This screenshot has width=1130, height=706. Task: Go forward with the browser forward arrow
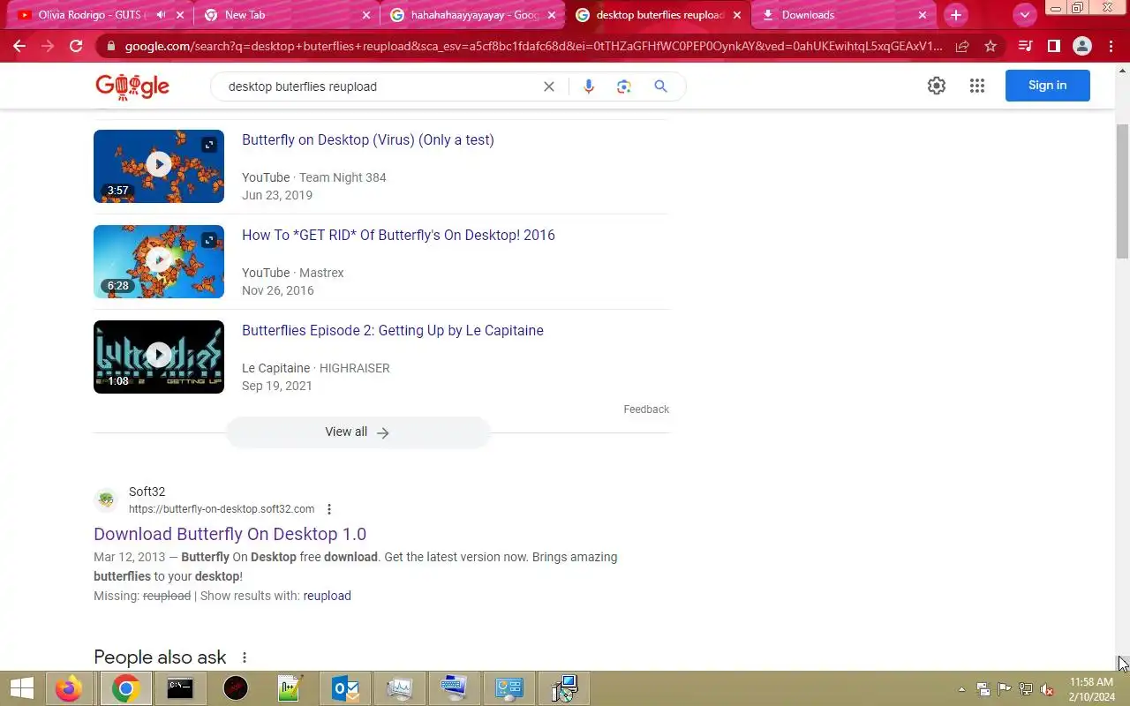tap(48, 46)
